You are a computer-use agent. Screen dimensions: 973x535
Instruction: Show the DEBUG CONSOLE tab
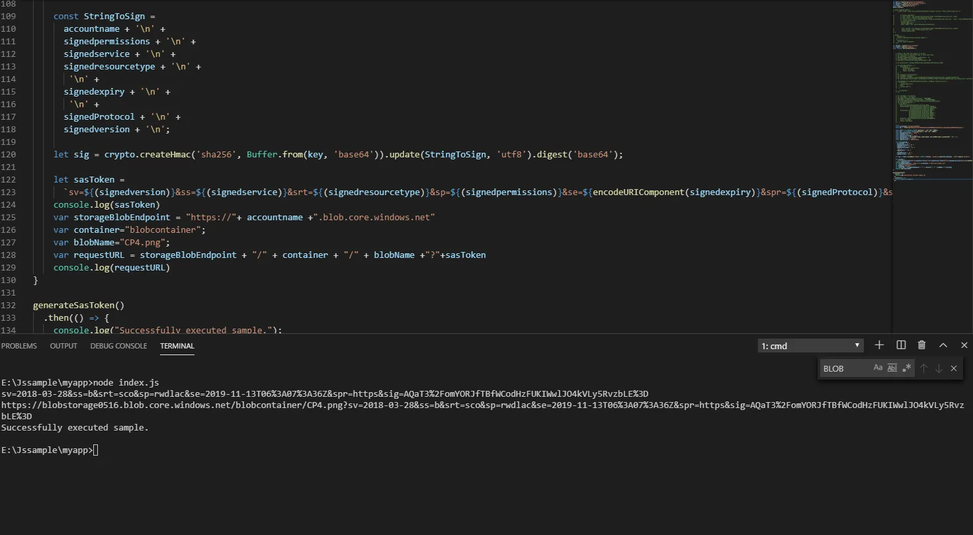pos(118,346)
